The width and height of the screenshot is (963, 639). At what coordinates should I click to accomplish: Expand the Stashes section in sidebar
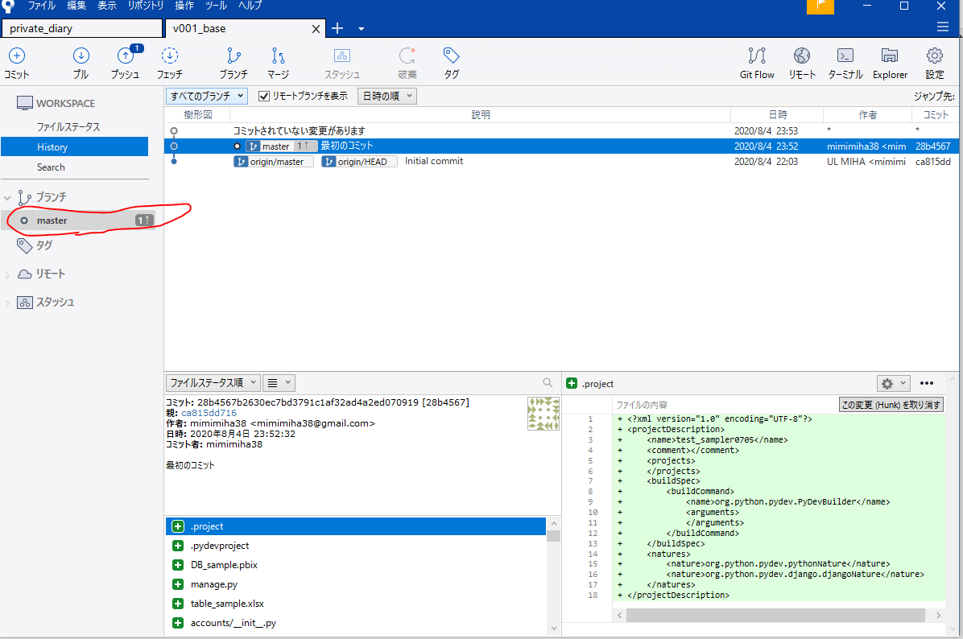7,303
